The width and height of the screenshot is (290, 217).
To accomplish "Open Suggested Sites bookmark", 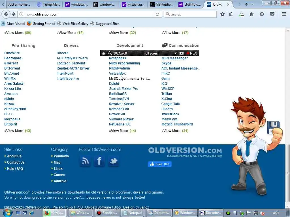I will click(105, 24).
